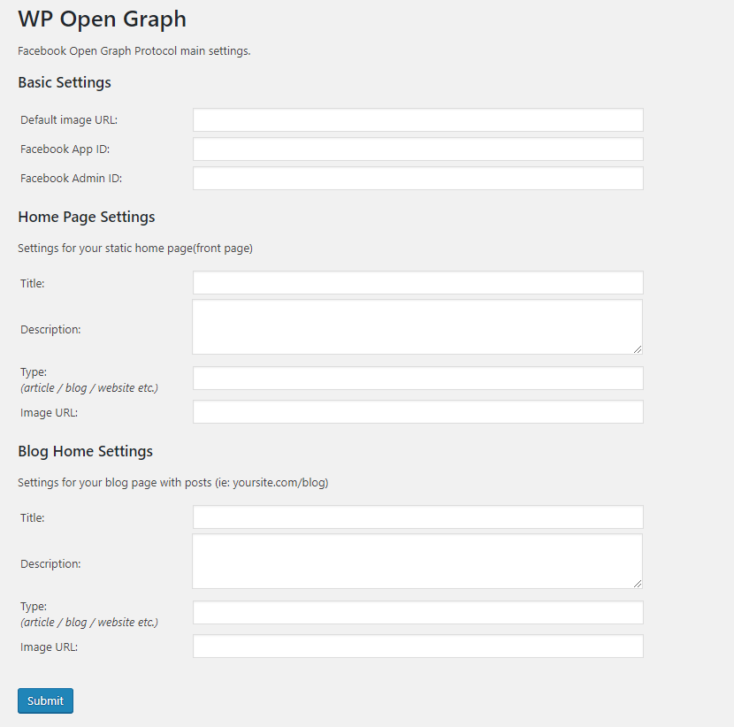Click the 'Facebook Admin ID:' label

(71, 179)
